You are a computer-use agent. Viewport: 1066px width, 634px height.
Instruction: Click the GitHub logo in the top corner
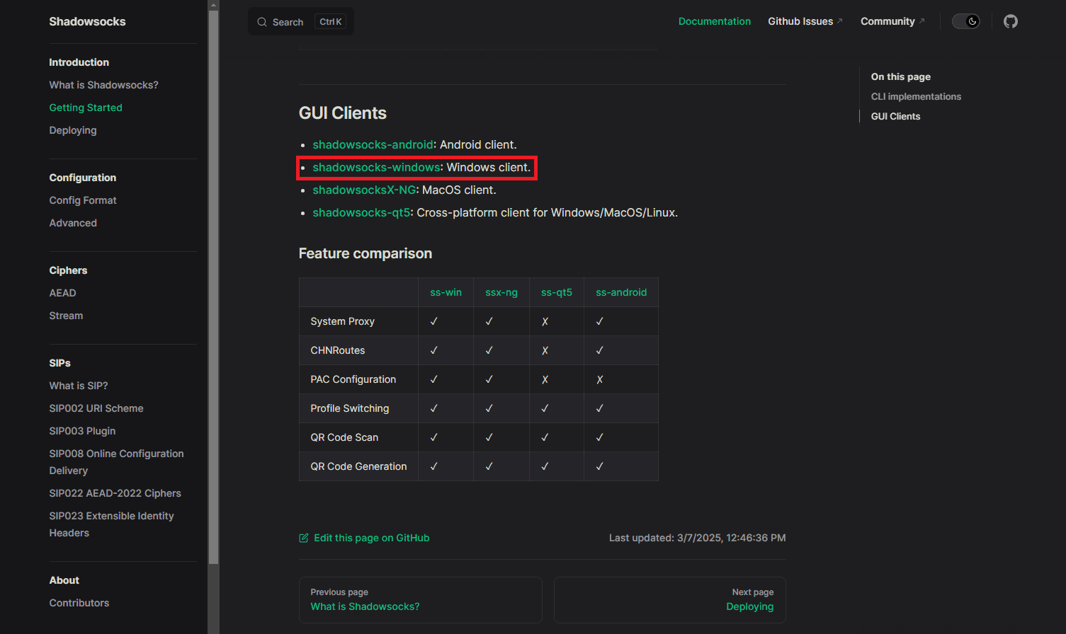pos(1010,21)
